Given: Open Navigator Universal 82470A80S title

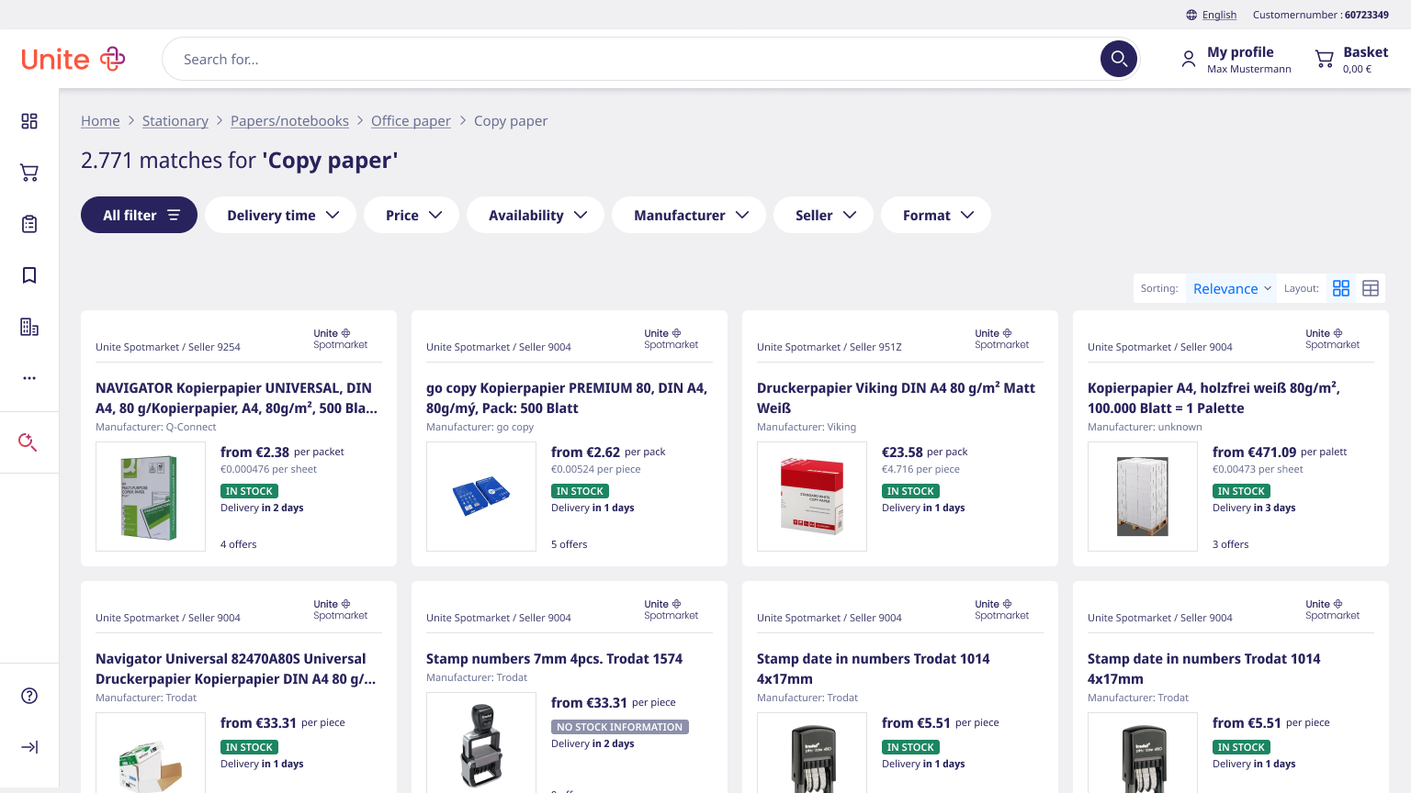Looking at the screenshot, I should click(236, 669).
